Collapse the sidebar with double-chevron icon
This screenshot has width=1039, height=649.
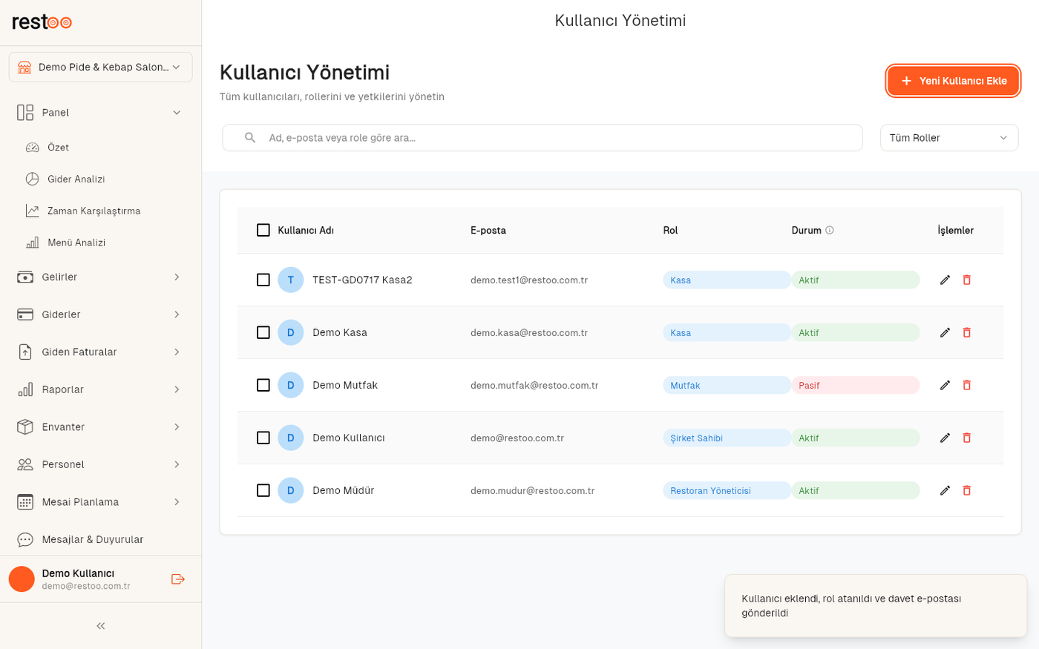101,626
